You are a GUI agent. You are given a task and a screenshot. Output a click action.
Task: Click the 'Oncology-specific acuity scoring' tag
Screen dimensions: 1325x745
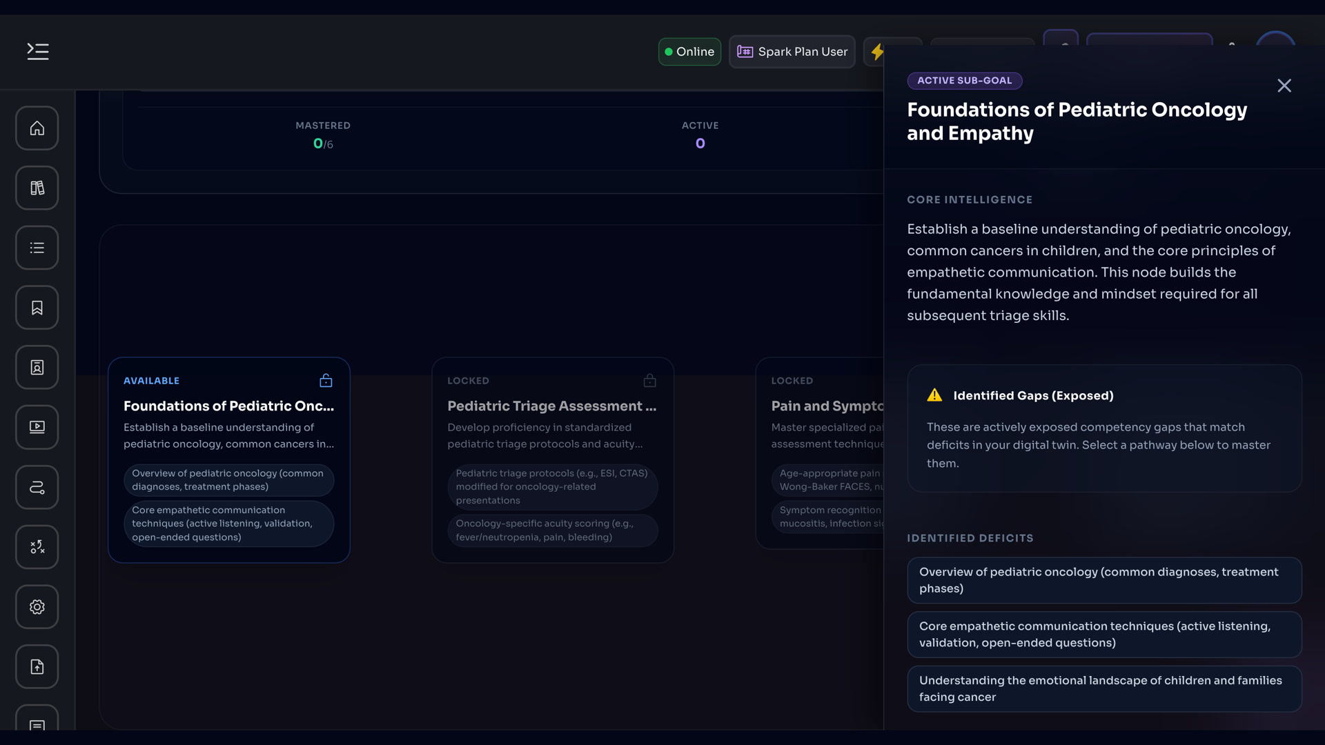(x=553, y=530)
